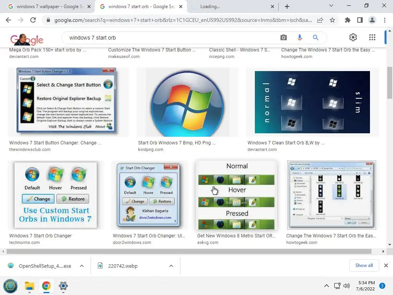
Task: Open 'Windows 7 Start Button Changer: Change' link
Action: pos(55,143)
